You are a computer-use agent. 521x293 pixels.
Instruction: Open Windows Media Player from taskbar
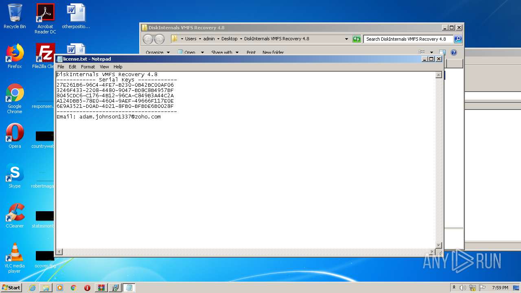point(60,288)
